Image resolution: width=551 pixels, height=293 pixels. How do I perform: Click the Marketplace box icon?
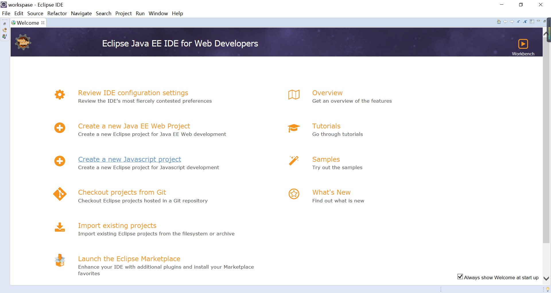click(x=60, y=260)
